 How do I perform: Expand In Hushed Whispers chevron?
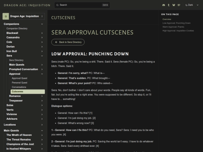42,149
